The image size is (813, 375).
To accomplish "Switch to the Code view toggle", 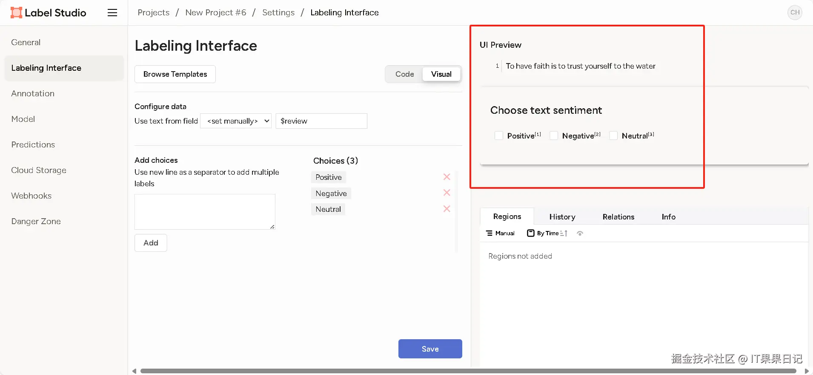I will pyautogui.click(x=404, y=74).
